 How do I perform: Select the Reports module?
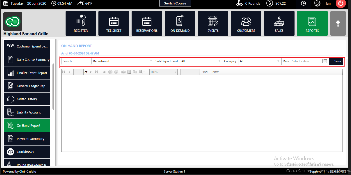tap(312, 23)
